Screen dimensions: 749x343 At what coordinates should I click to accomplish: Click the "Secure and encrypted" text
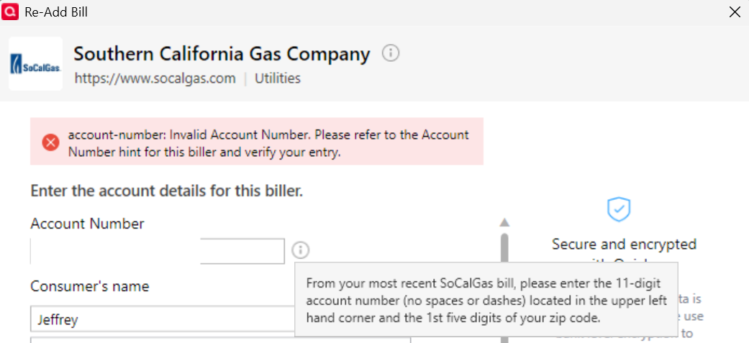click(624, 244)
